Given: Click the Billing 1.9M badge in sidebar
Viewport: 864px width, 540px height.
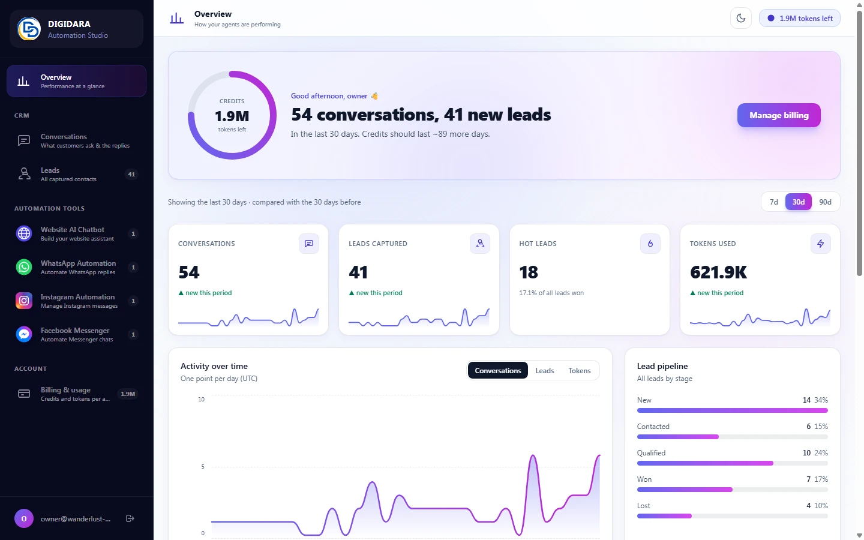Looking at the screenshot, I should [128, 394].
